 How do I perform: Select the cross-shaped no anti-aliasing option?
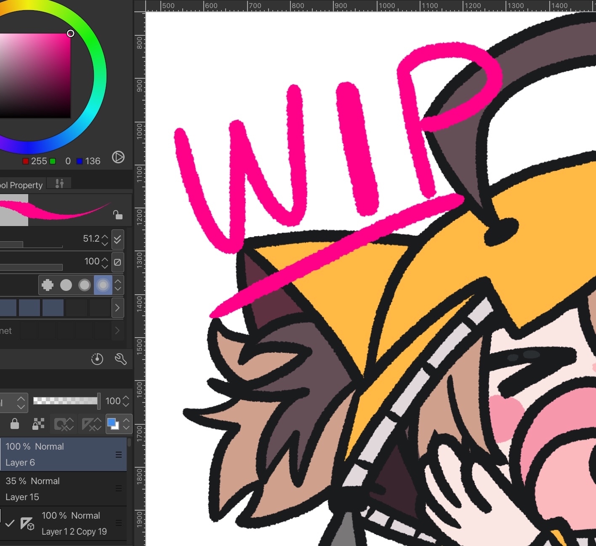[x=48, y=285]
